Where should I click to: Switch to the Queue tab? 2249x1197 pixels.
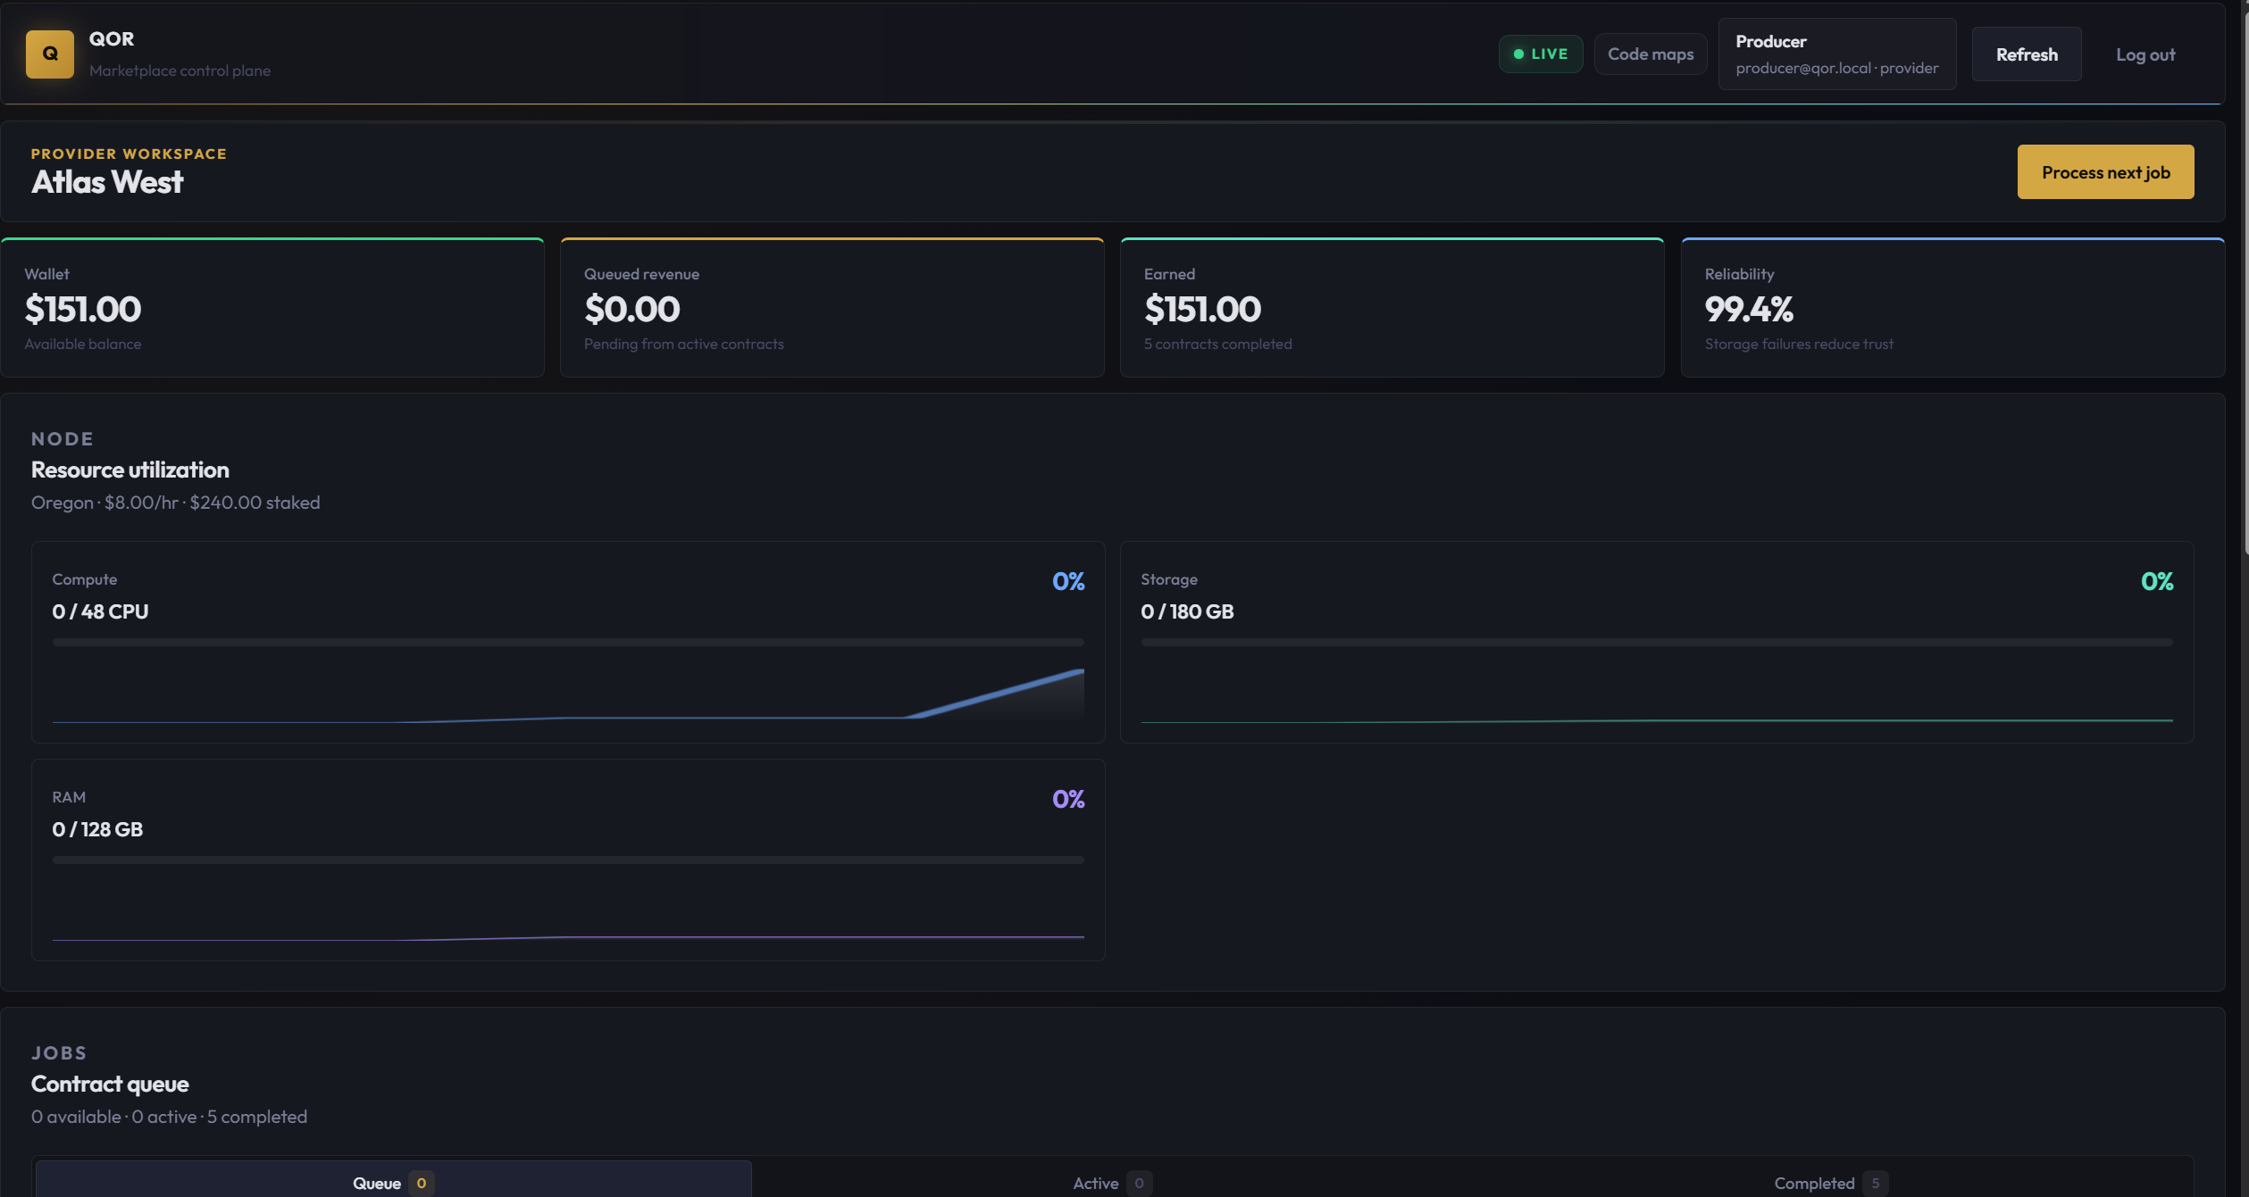[x=393, y=1183]
